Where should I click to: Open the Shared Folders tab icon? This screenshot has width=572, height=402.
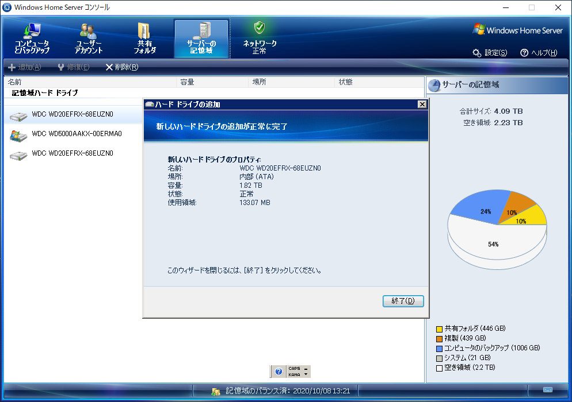point(144,30)
